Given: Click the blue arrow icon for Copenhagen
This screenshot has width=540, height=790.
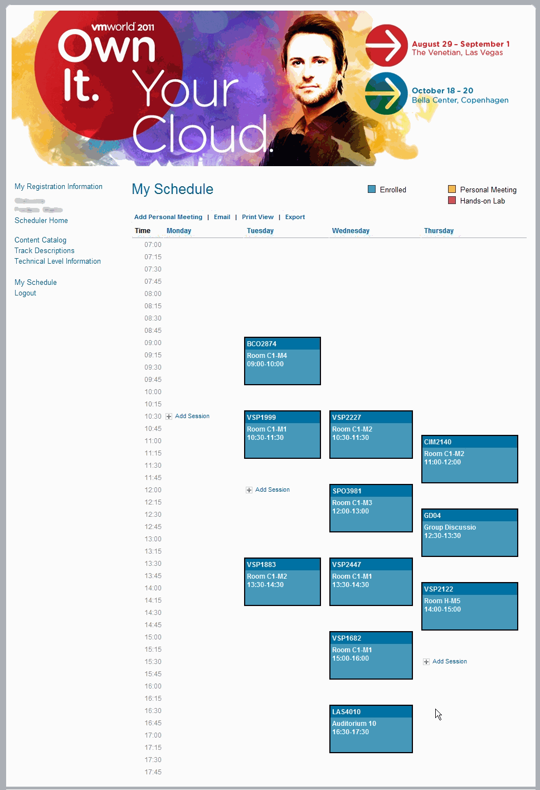Looking at the screenshot, I should [x=387, y=94].
